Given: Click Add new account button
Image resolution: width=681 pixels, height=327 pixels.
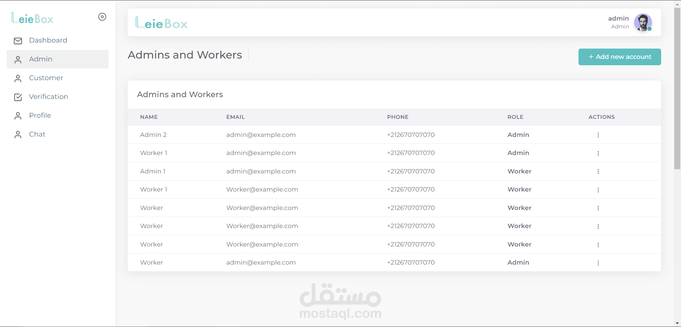Looking at the screenshot, I should [620, 57].
